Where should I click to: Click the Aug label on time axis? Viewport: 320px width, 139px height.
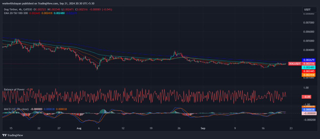click(78, 128)
